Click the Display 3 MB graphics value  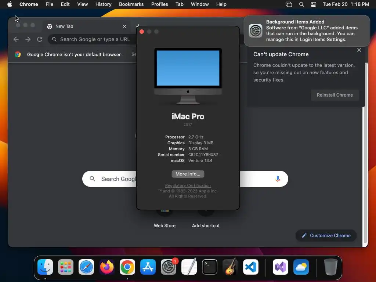(x=201, y=143)
